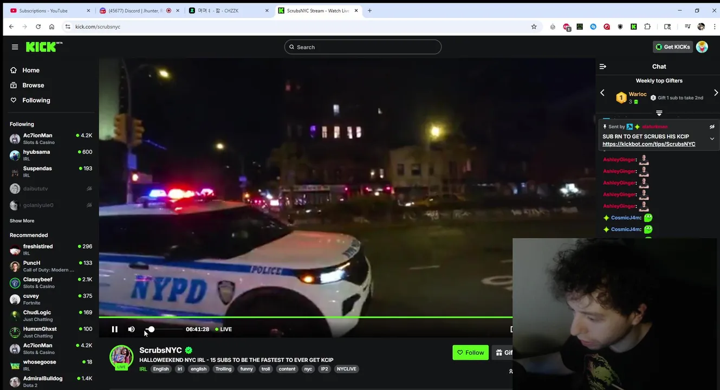The height and width of the screenshot is (390, 720).
Task: Click the Kick extension icon
Action: click(633, 27)
